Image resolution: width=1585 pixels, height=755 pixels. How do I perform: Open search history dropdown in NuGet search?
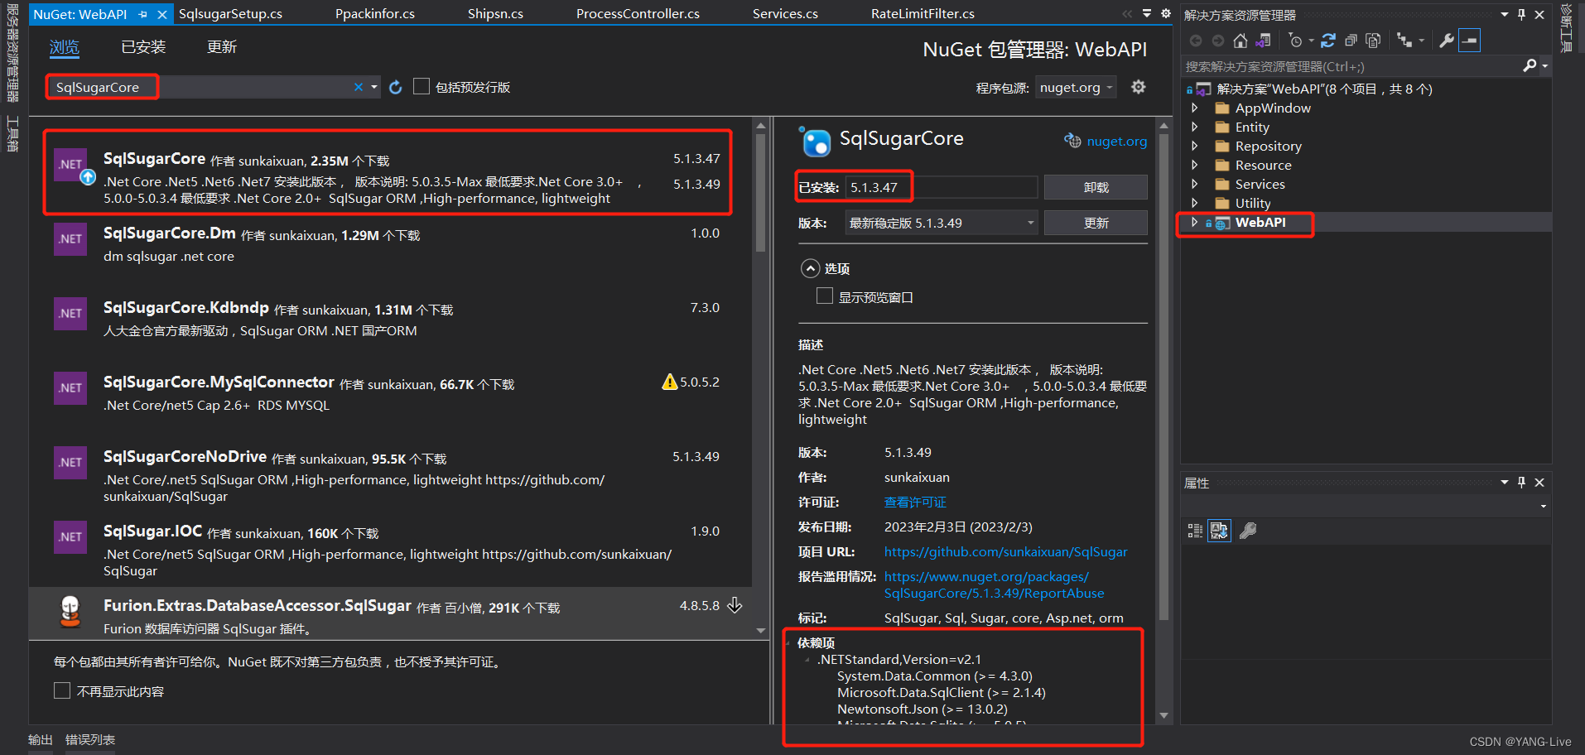(x=374, y=87)
